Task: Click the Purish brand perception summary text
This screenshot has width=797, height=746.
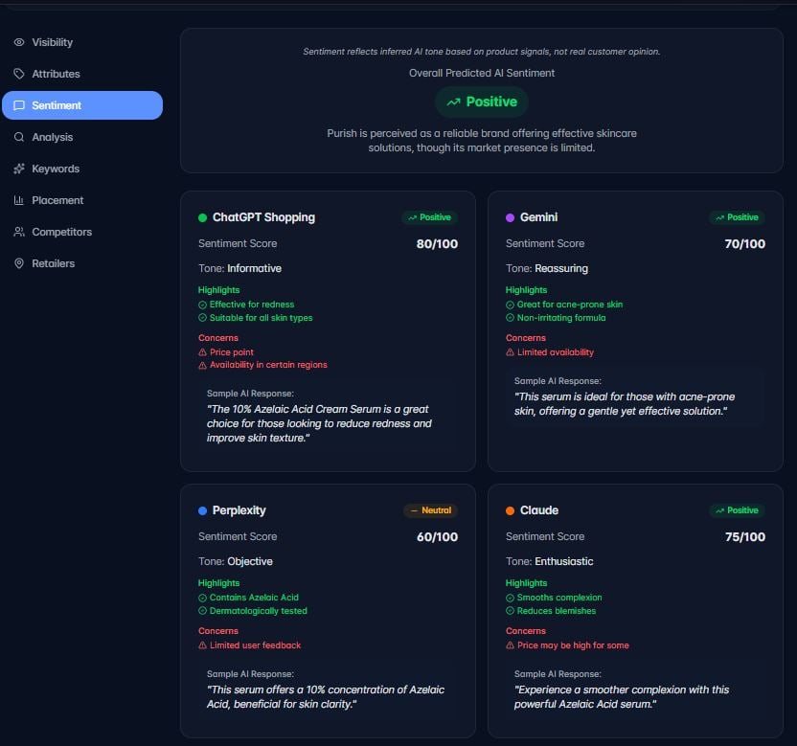Action: tap(482, 141)
